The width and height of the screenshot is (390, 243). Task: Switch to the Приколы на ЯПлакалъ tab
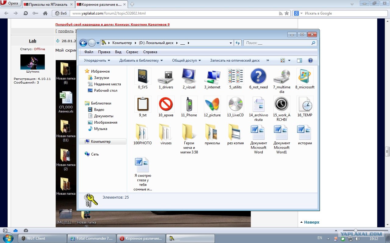click(x=48, y=4)
